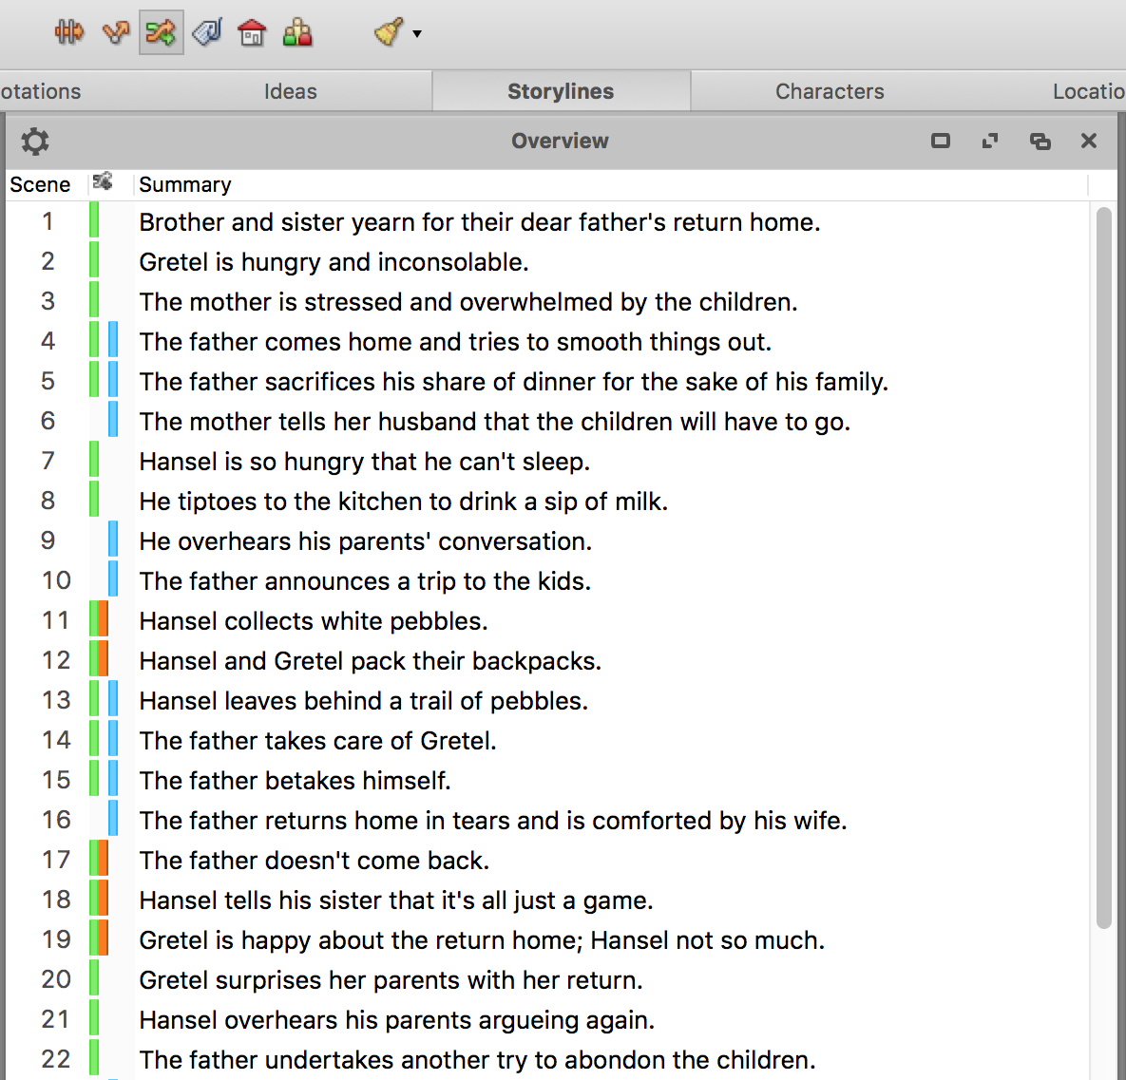
Task: Open the Characters people icon
Action: (297, 32)
